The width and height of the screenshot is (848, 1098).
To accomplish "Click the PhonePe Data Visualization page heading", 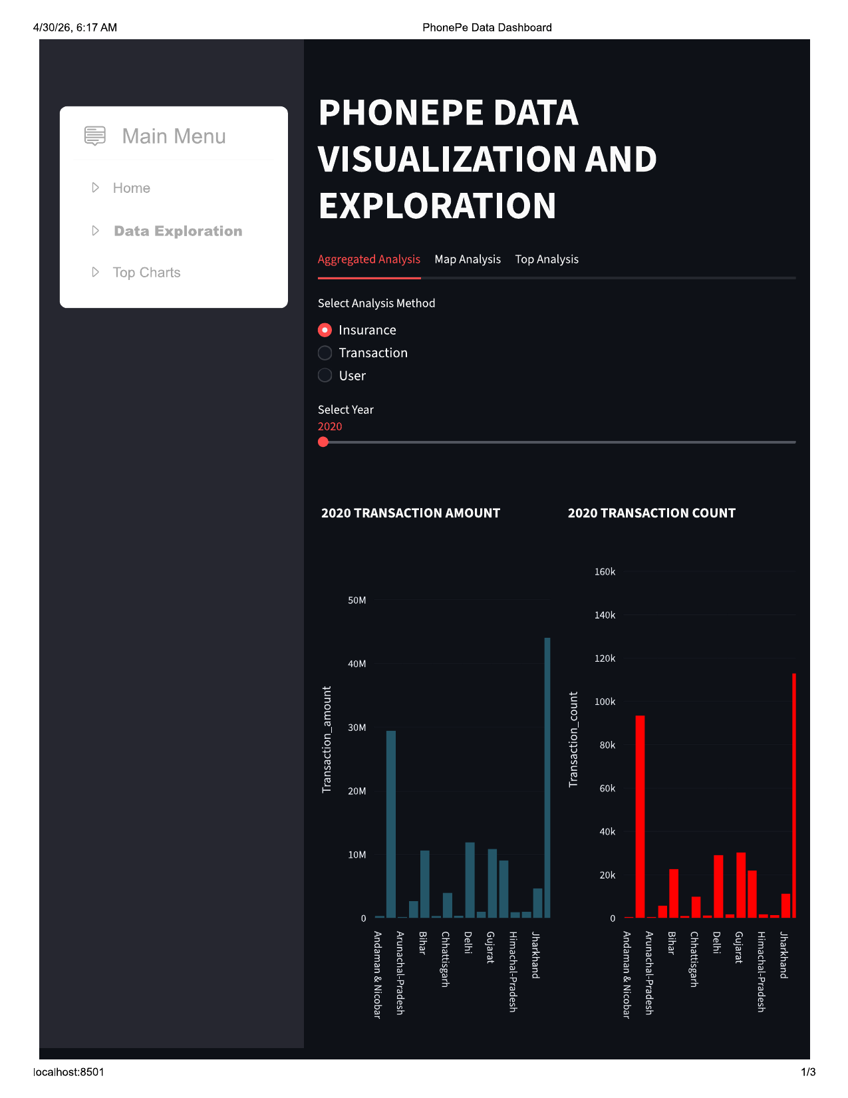I will tap(488, 159).
